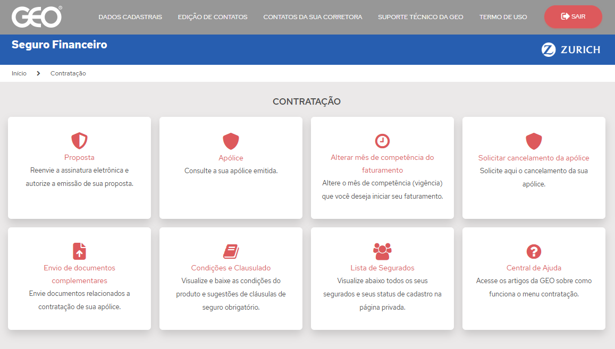Click text 'Reenvie a assinatura eletrônica e'
This screenshot has height=349, width=615.
[x=79, y=170]
